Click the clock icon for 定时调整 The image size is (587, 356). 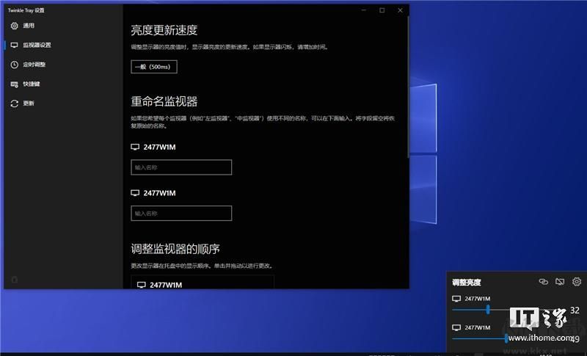coord(14,65)
